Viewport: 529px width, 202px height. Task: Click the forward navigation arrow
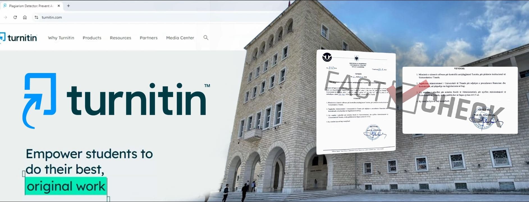tap(5, 17)
